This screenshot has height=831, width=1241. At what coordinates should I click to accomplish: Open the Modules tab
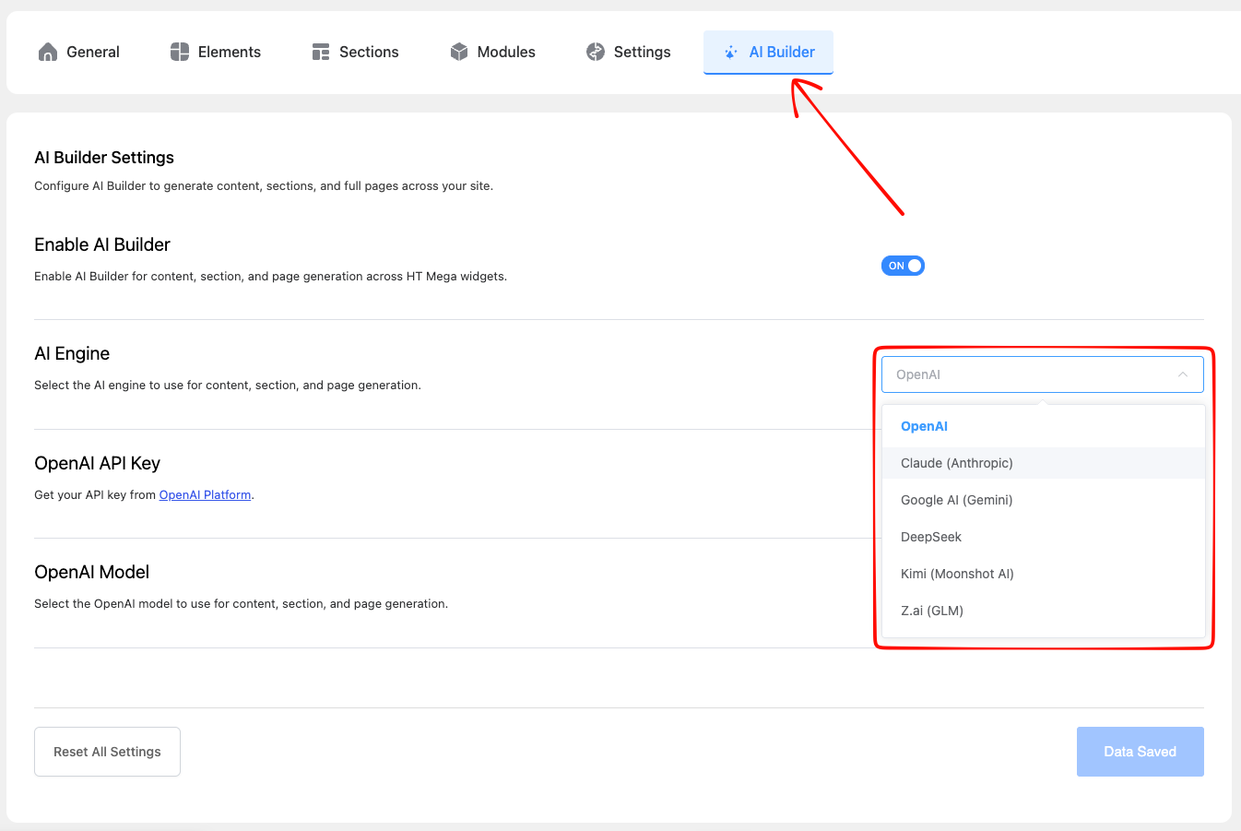click(492, 52)
